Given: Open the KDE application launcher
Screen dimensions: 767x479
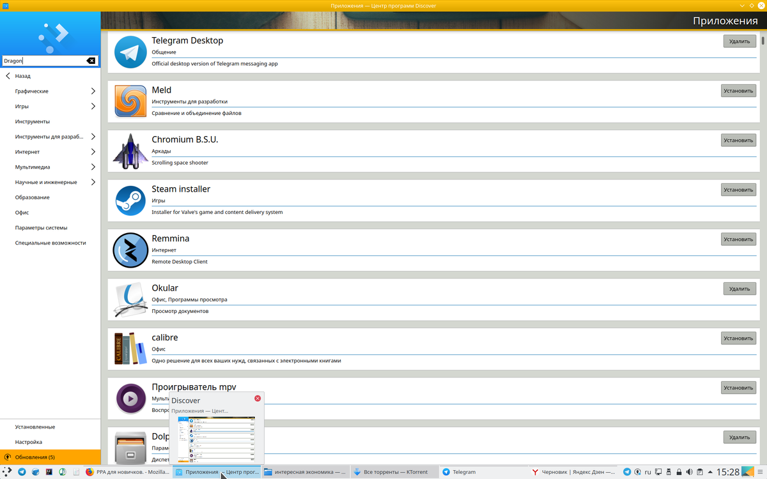Looking at the screenshot, I should click(x=6, y=472).
